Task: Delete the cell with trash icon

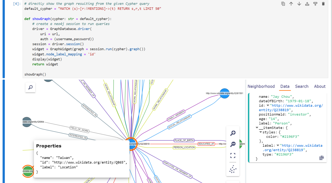Action: click(323, 4)
